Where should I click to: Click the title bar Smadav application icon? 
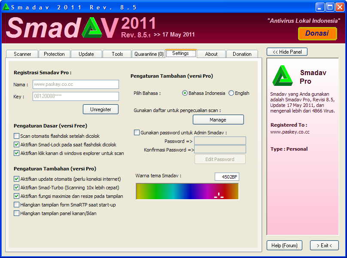pos(6,7)
